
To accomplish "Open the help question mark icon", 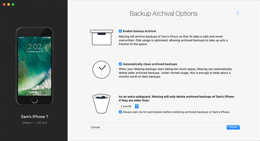I will (237, 13).
